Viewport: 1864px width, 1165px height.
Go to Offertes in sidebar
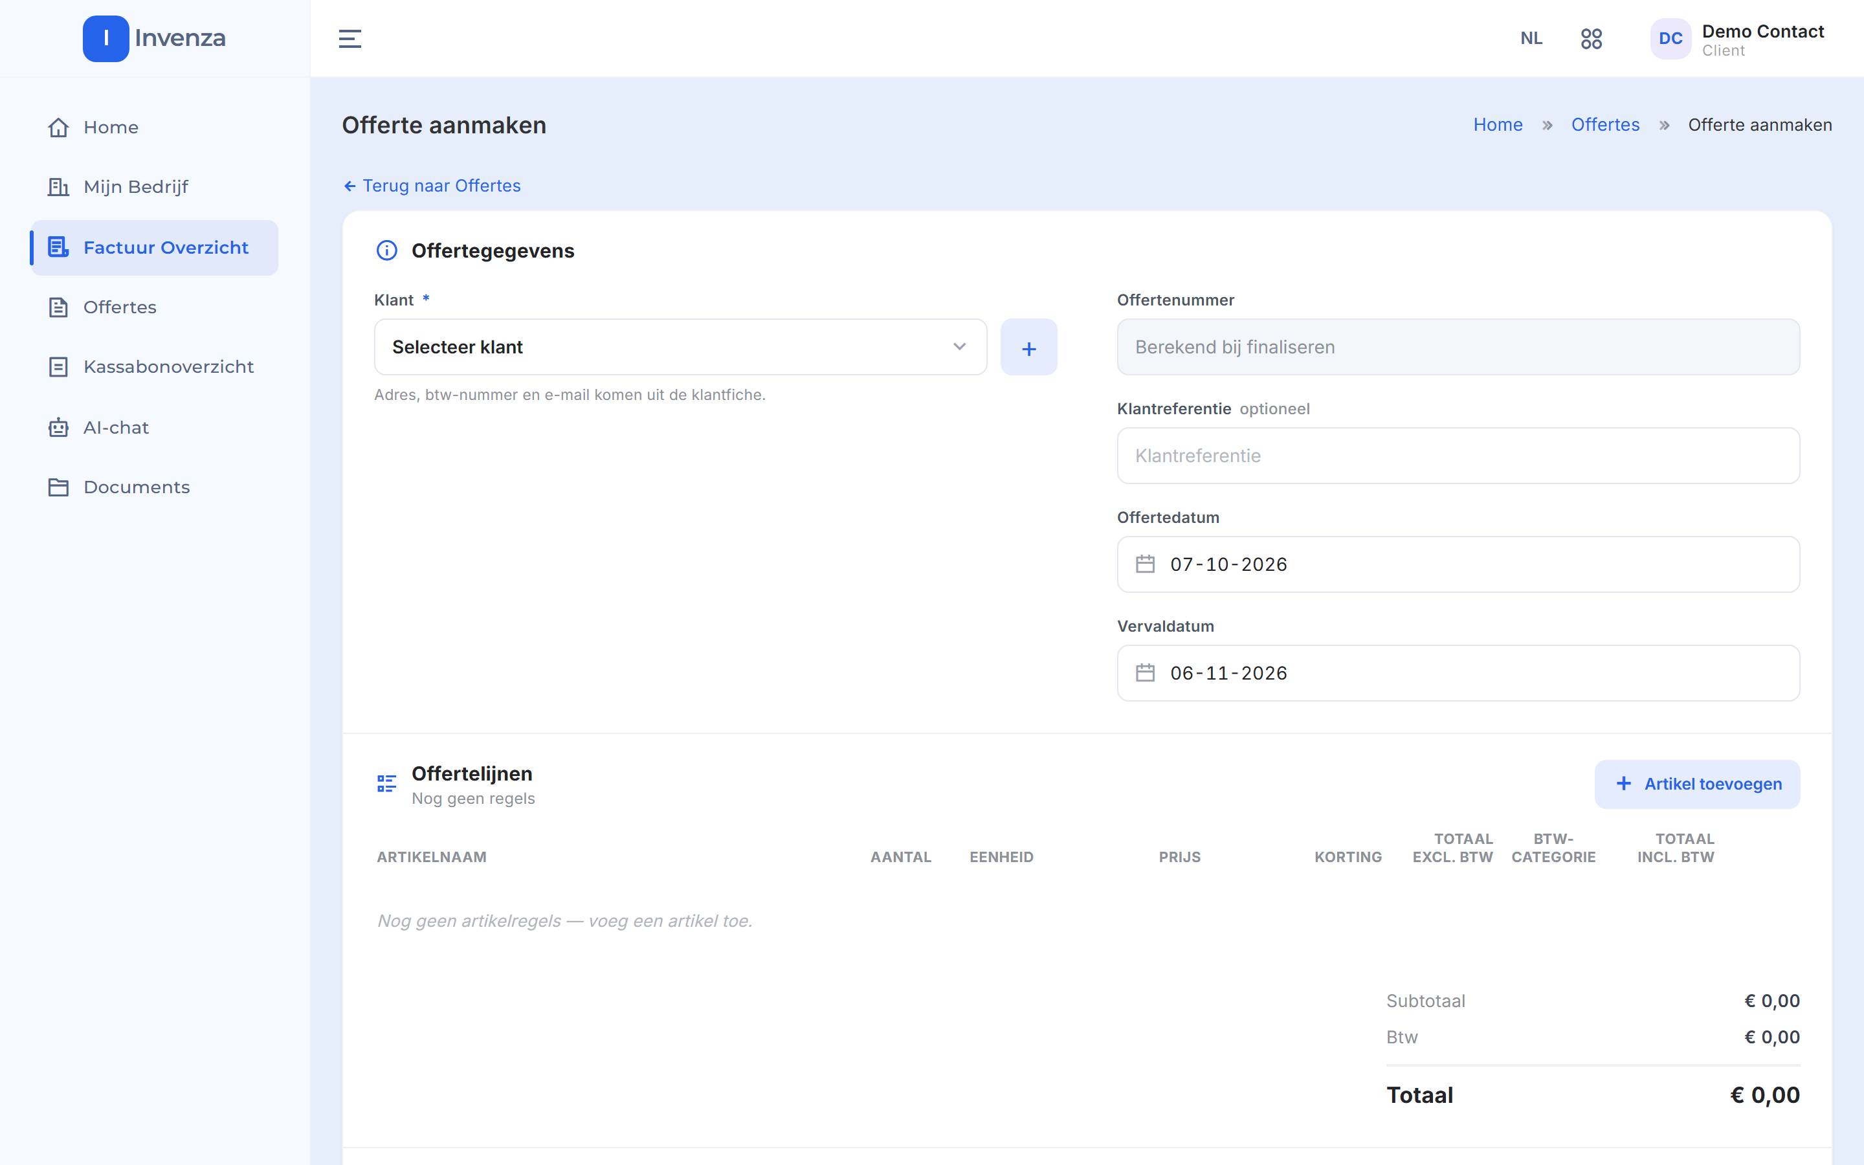pos(154,307)
